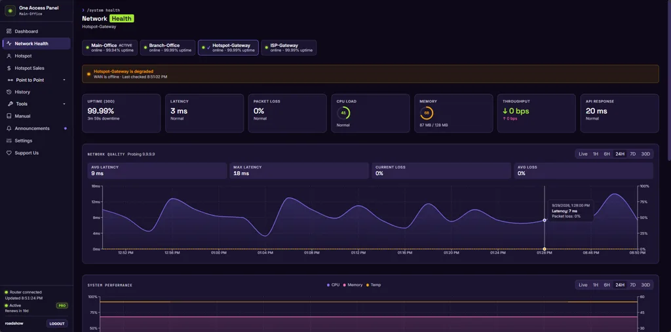Click the Avg Latency 9 ms box

tap(157, 171)
